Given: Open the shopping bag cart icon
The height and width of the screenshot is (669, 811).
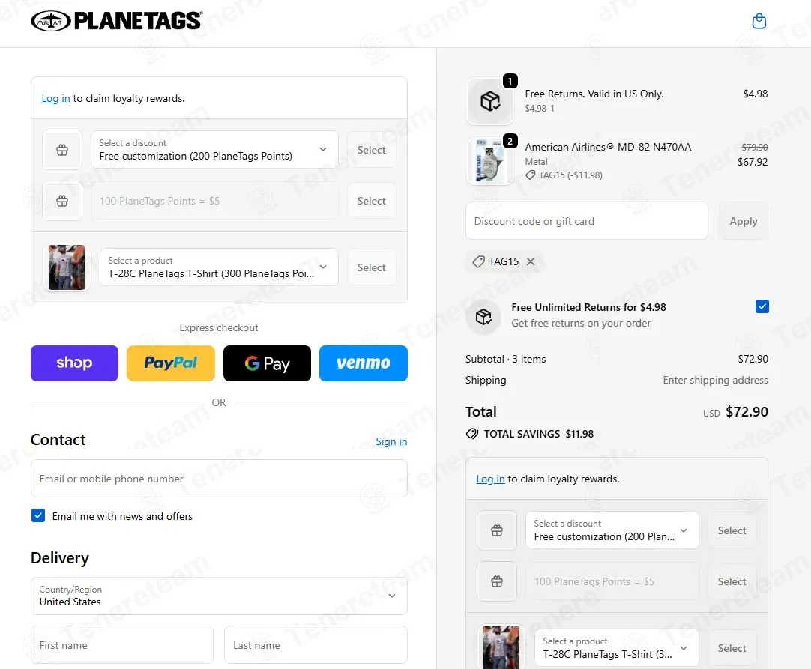Looking at the screenshot, I should (759, 21).
